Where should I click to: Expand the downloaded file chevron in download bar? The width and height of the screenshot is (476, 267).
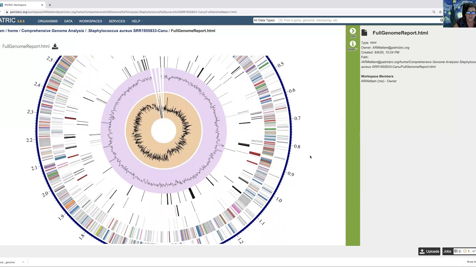coord(23,262)
